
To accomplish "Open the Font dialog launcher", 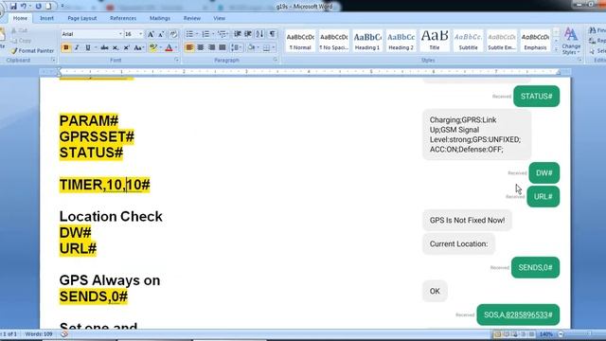I will click(x=177, y=60).
